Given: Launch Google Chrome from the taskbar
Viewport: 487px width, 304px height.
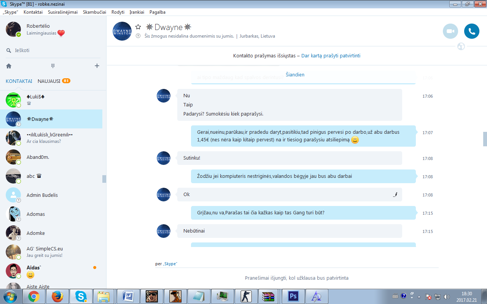Looking at the screenshot, I should point(34,296).
